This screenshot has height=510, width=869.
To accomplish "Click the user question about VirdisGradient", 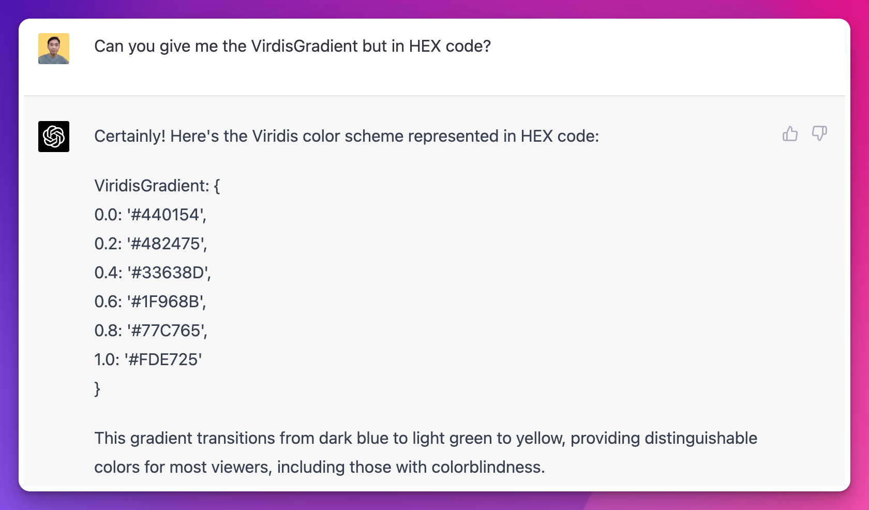I will (292, 47).
